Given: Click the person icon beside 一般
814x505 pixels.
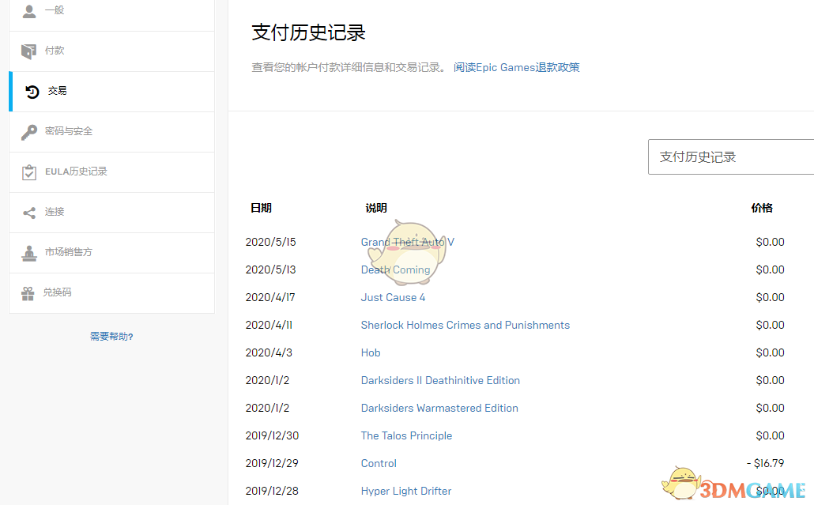Looking at the screenshot, I should click(x=29, y=11).
